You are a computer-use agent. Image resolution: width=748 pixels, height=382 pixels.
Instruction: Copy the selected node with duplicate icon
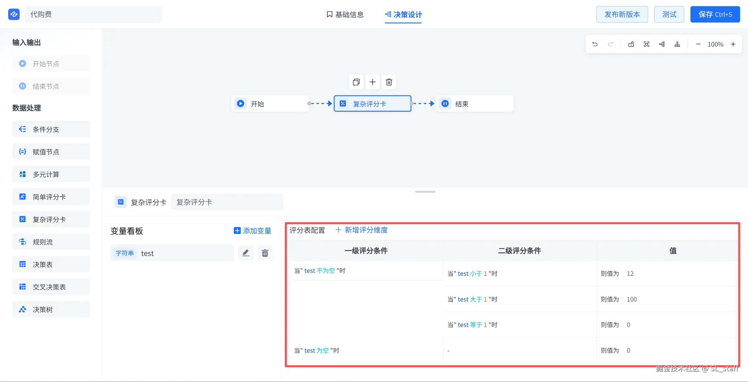(356, 82)
